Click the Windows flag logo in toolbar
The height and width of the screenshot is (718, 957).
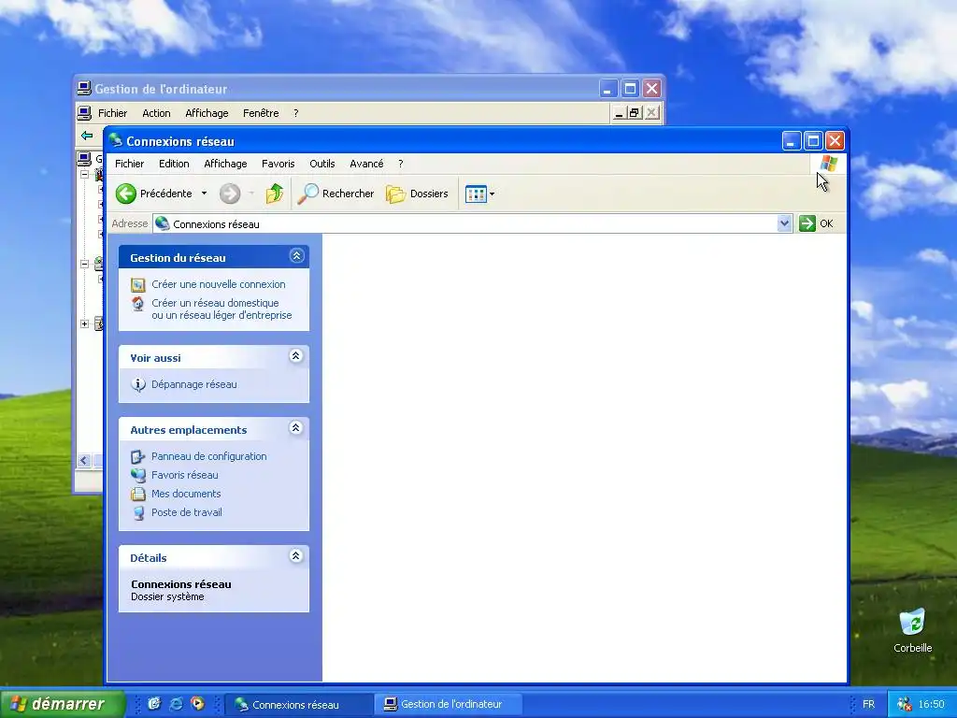coord(828,164)
